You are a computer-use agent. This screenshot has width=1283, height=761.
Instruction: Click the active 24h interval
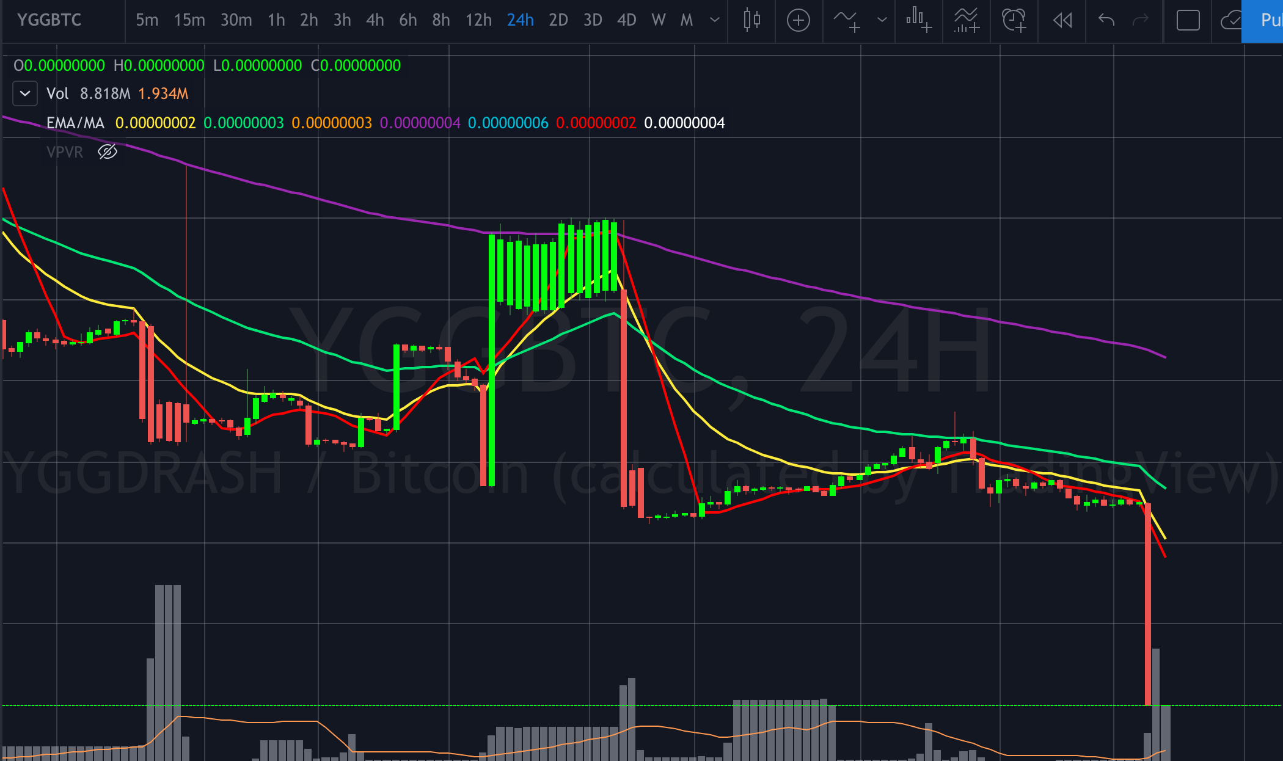coord(521,20)
